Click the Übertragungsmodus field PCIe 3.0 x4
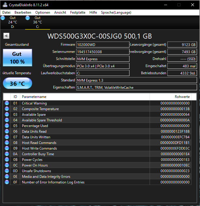Screen dimensions: 200x206 click(x=103, y=66)
